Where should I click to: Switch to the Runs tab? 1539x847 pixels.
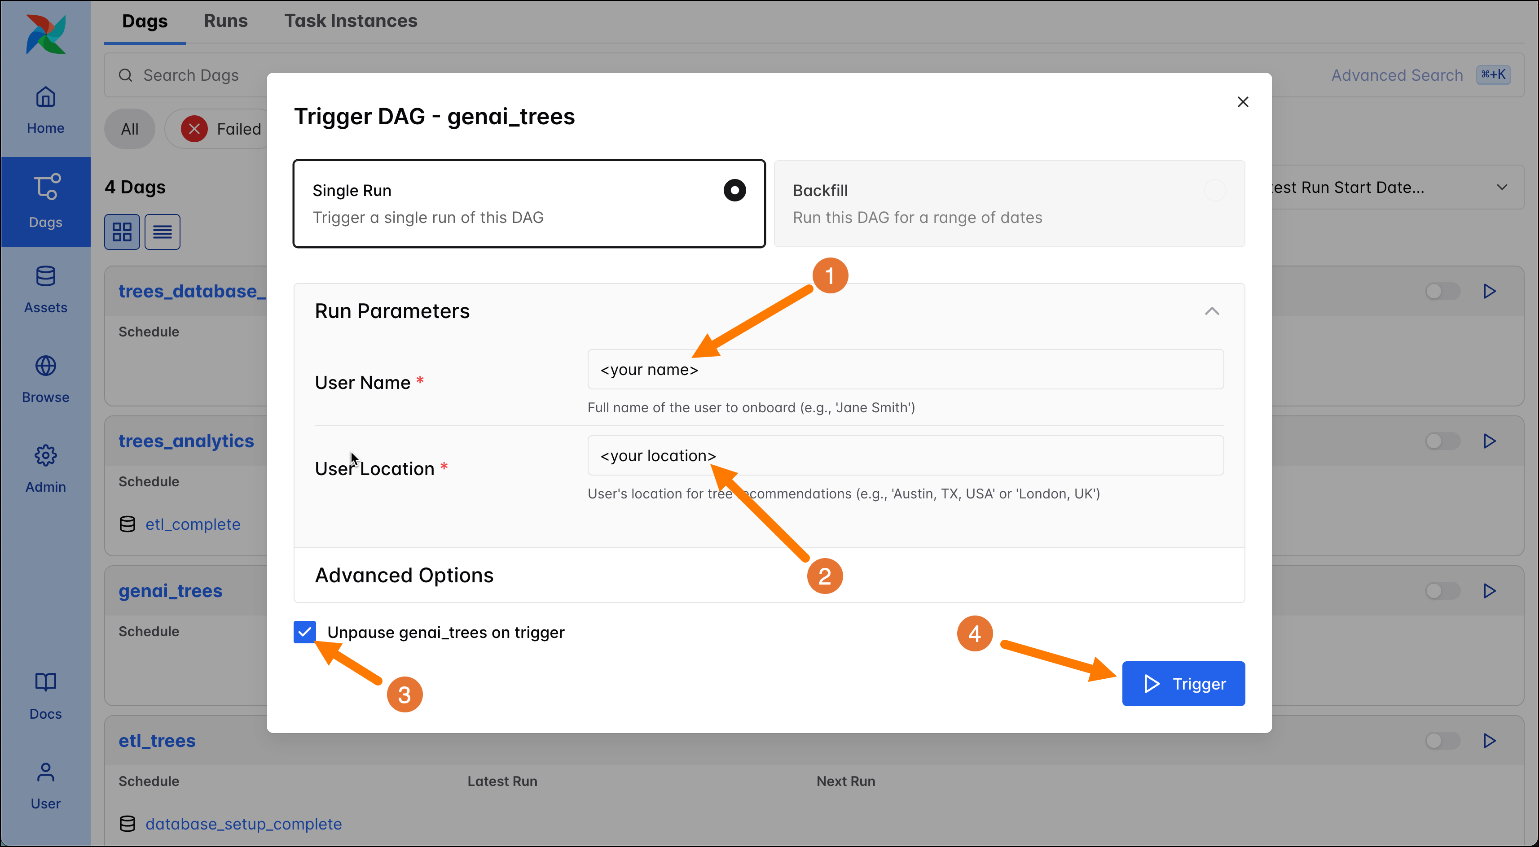click(x=226, y=21)
